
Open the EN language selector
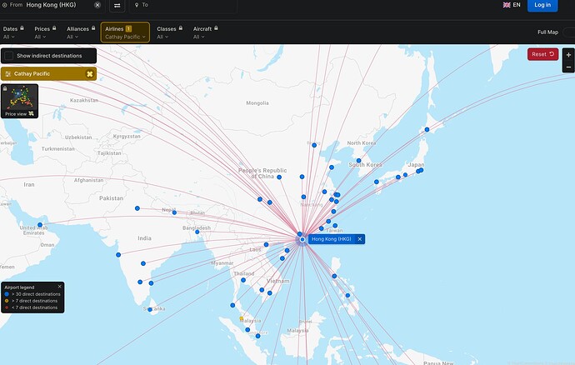click(x=512, y=5)
